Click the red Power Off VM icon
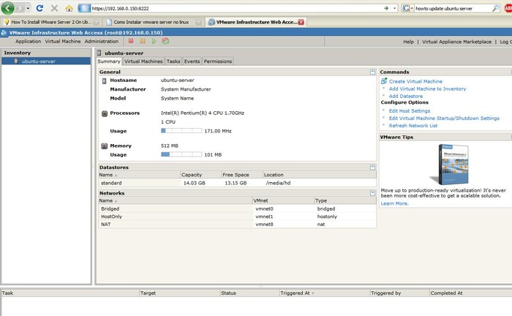The image size is (512, 316). [131, 42]
